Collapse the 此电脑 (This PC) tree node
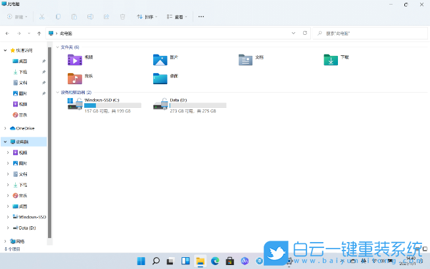430x269 pixels. pos(5,142)
